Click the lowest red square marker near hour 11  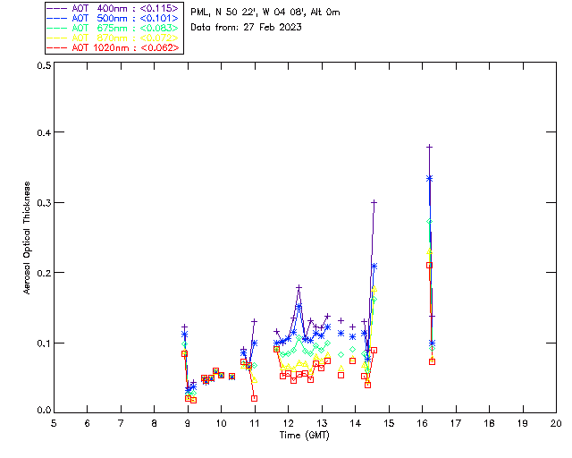tap(254, 398)
